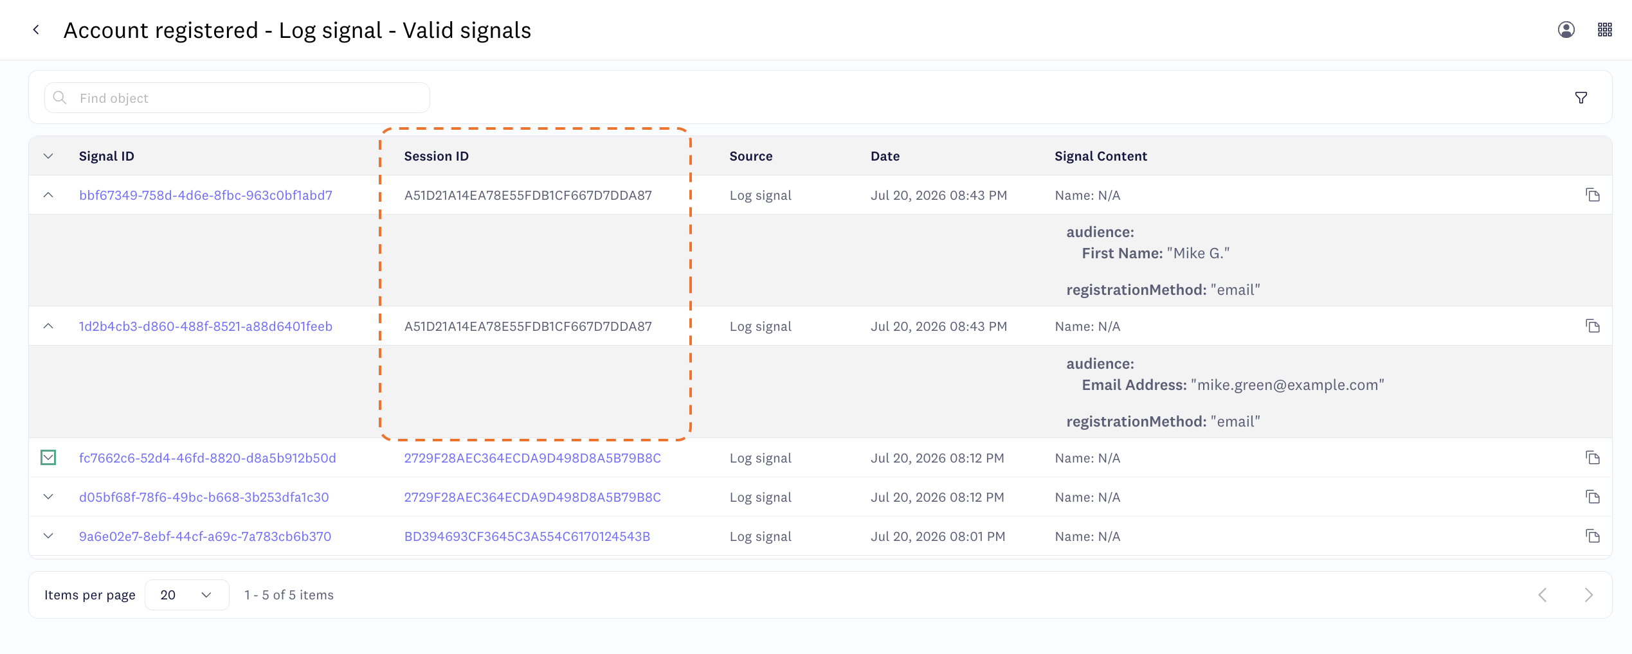Open signal fc7662c6-52d4-46fd-8820-d8a5b912b50d

click(x=207, y=458)
